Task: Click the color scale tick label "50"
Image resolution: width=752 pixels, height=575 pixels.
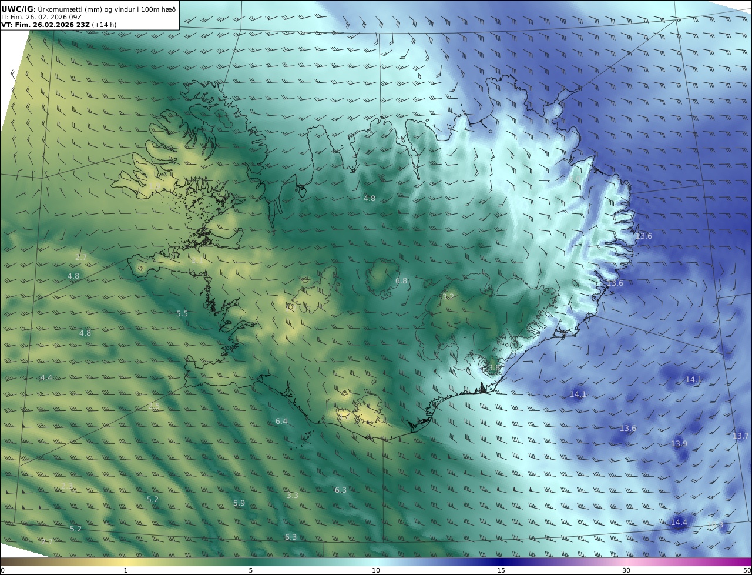Action: tap(747, 570)
